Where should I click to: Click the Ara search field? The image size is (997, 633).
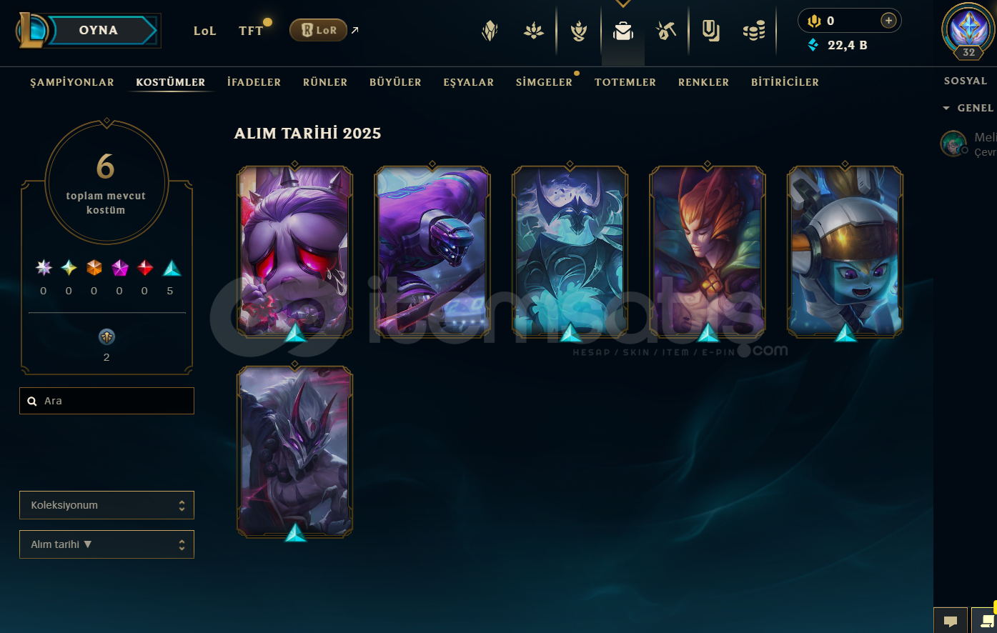click(106, 401)
